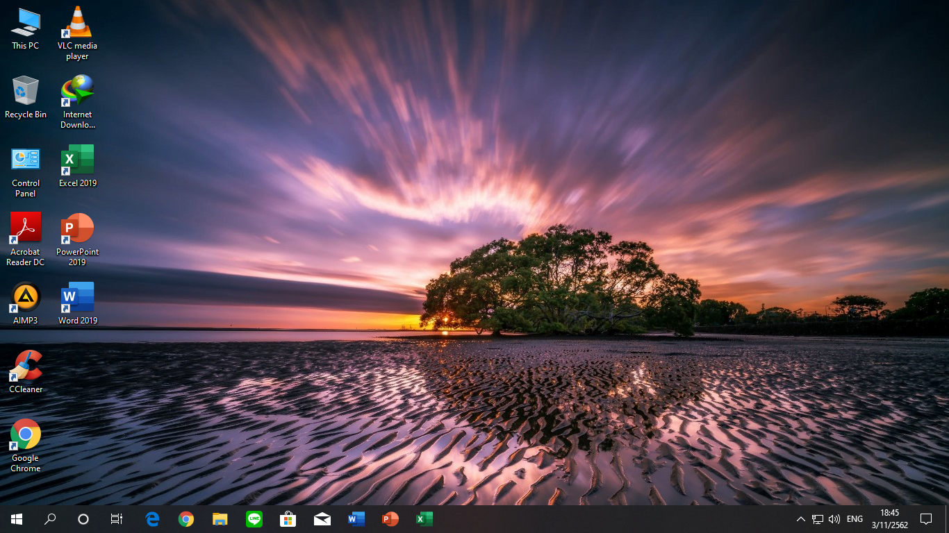Open network status tray icon
949x533 pixels.
click(818, 519)
